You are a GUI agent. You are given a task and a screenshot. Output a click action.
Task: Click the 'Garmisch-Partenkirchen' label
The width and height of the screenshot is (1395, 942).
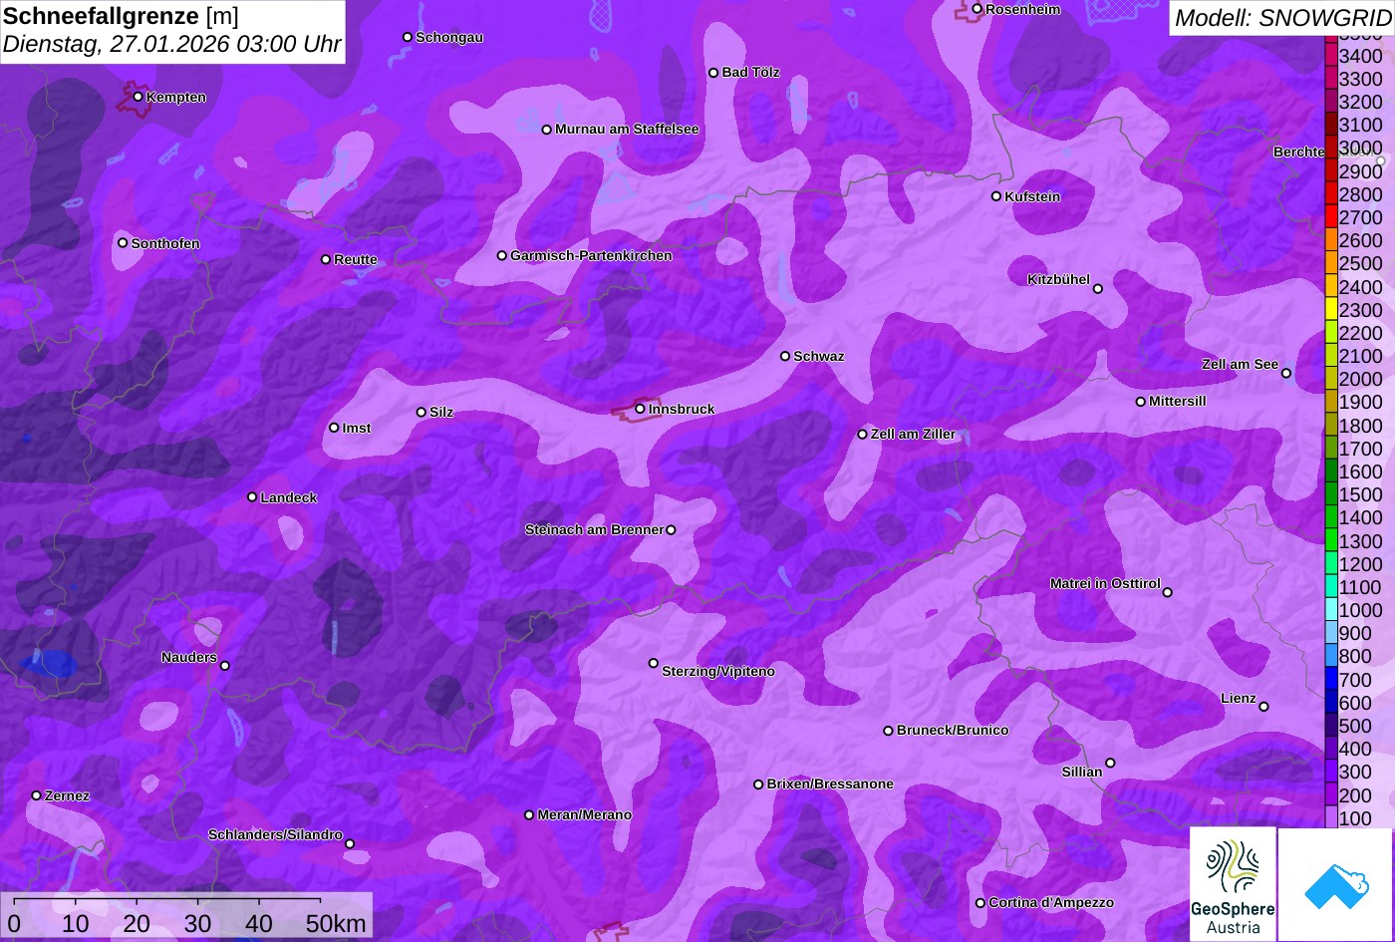pyautogui.click(x=591, y=256)
